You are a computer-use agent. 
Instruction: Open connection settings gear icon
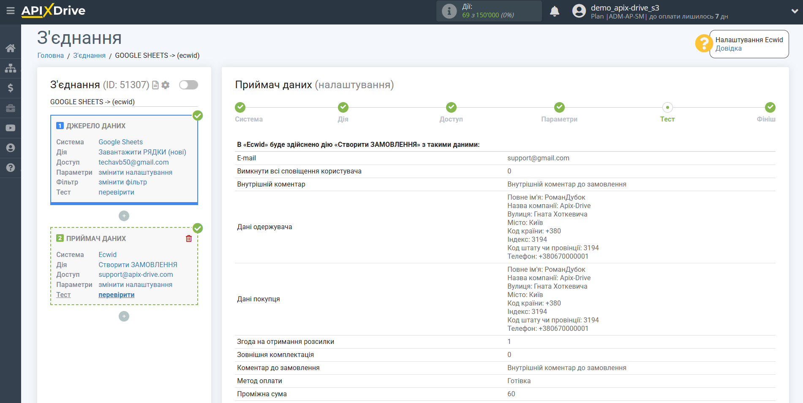click(166, 85)
